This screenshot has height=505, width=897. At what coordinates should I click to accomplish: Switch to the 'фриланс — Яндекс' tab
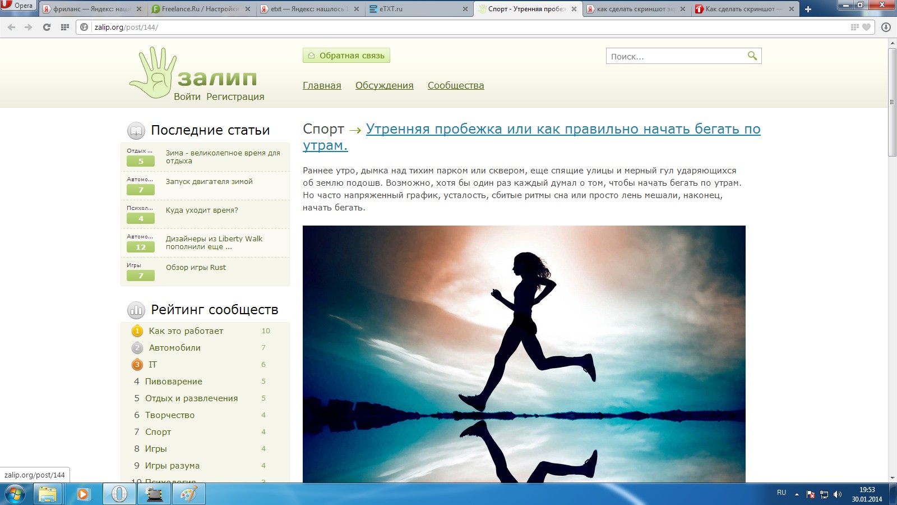pyautogui.click(x=93, y=9)
